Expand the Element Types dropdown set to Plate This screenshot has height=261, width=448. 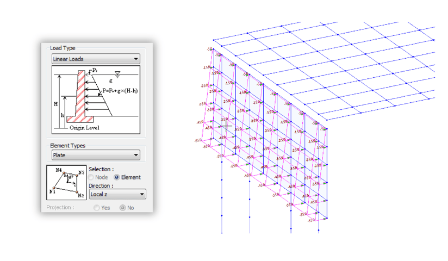tap(96, 156)
